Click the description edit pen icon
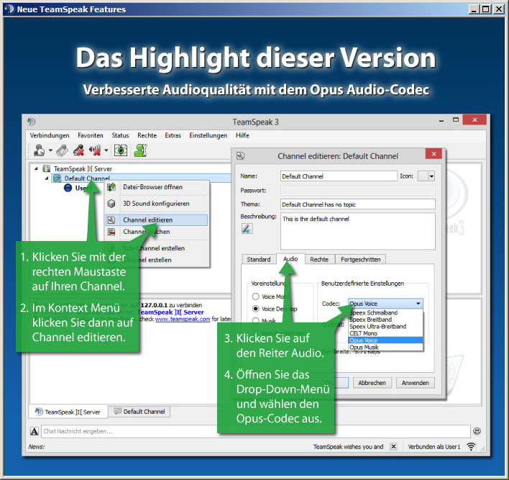509x480 pixels. click(x=247, y=229)
